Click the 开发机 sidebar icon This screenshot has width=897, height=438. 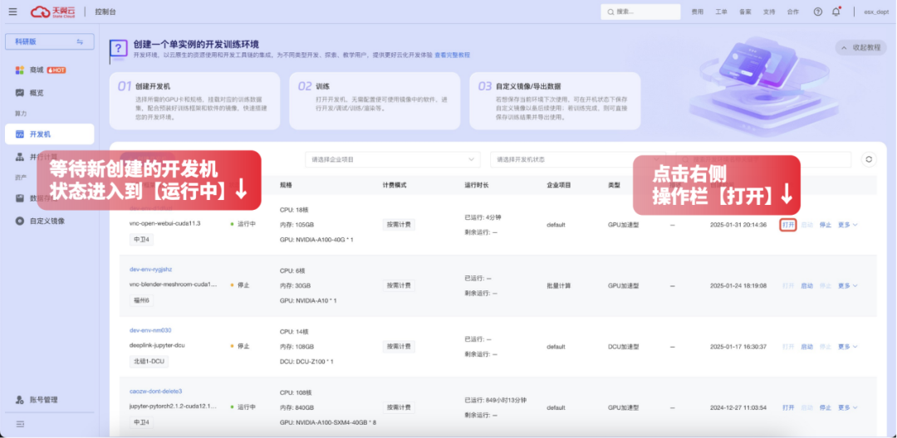click(20, 134)
